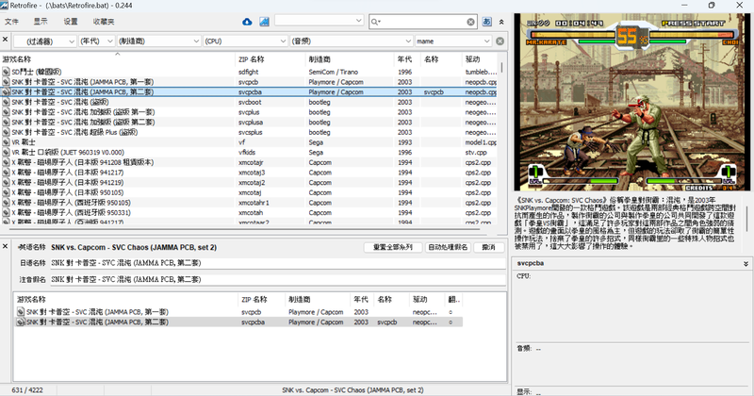Open the 收藏夹 menu
The width and height of the screenshot is (754, 396).
coord(104,22)
